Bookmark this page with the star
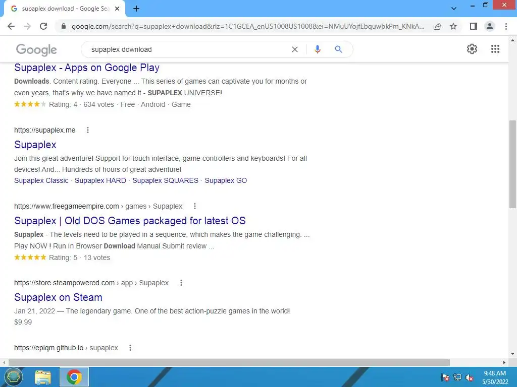 pyautogui.click(x=453, y=26)
